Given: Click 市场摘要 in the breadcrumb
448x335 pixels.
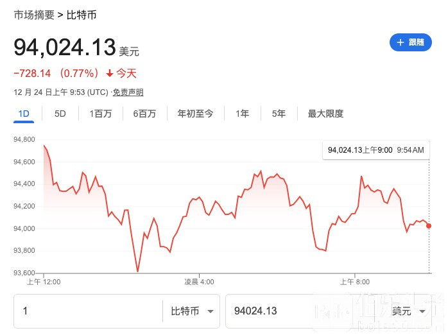Looking at the screenshot, I should [x=34, y=15].
